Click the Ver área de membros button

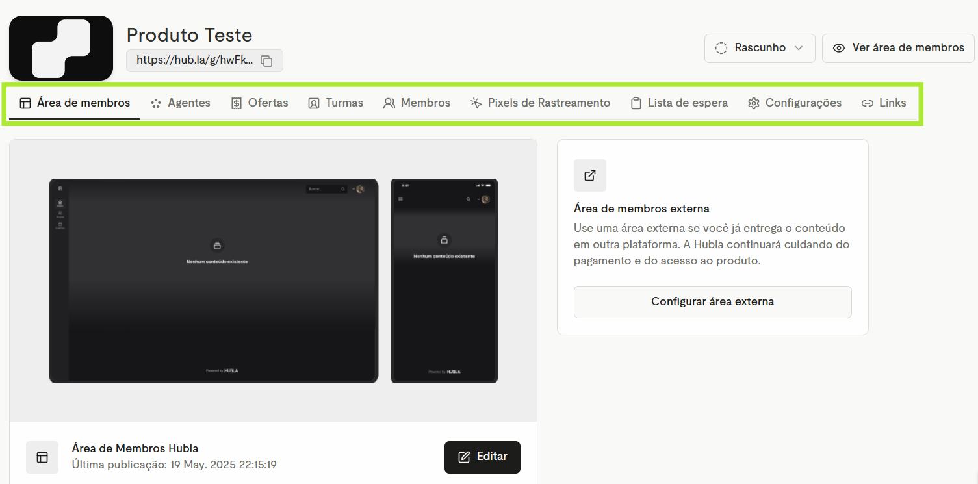[899, 48]
